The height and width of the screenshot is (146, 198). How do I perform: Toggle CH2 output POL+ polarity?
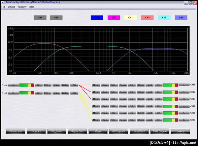tap(114, 92)
